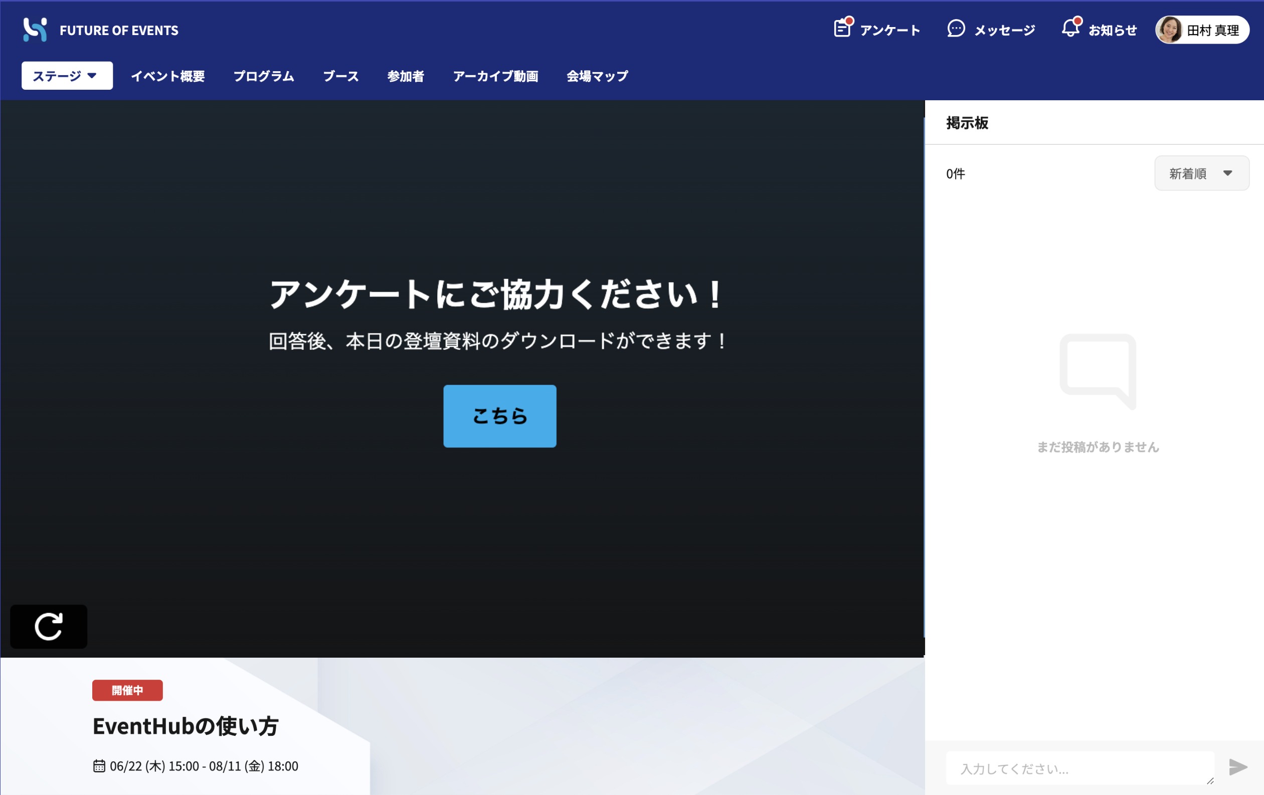Expand the ステージ dropdown
The height and width of the screenshot is (795, 1264).
(67, 76)
